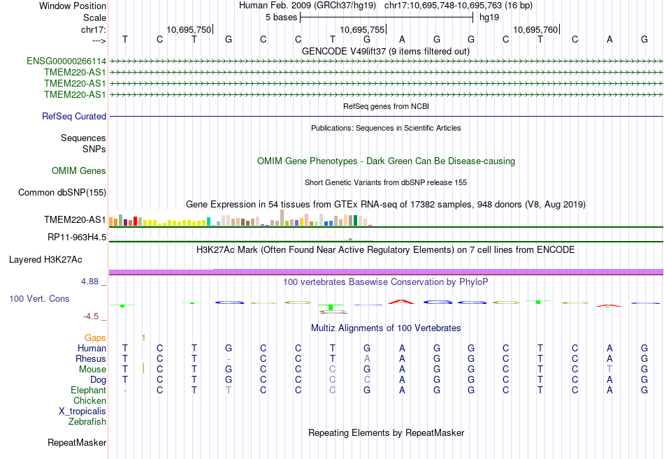Click the RefSeq Curated track label

73,116
